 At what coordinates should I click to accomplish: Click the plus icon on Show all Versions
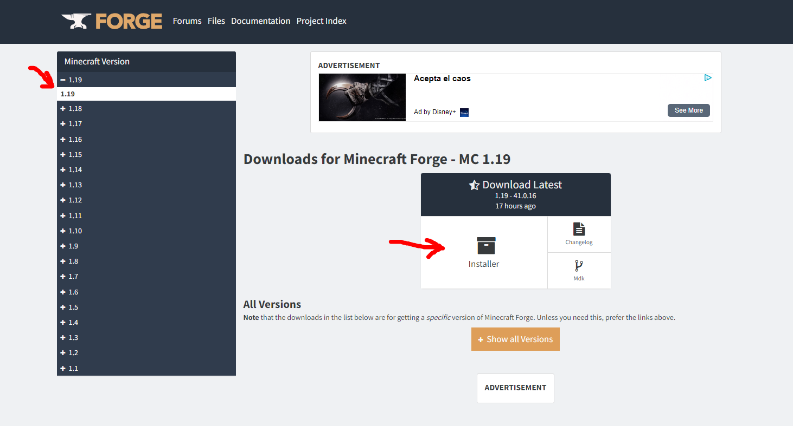tap(481, 339)
